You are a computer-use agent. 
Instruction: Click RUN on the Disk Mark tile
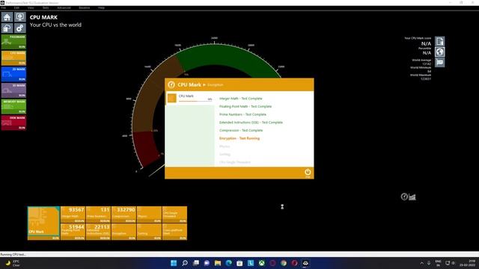click(x=22, y=128)
